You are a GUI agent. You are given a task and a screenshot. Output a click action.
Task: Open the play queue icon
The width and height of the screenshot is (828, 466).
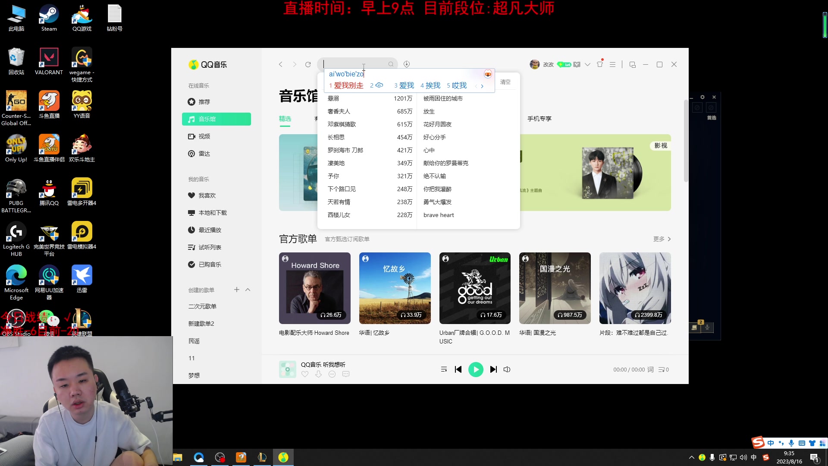663,369
